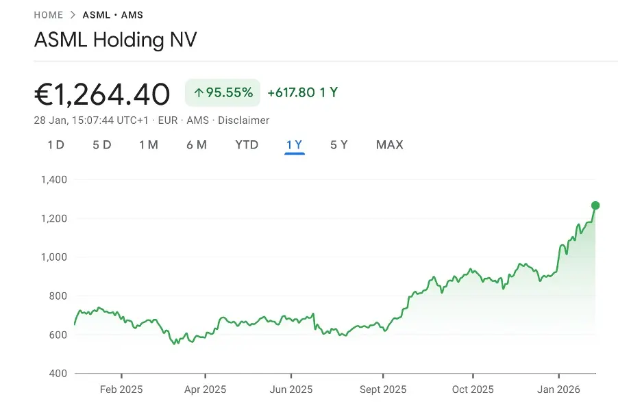Click the HOME breadcrumb link
Image resolution: width=618 pixels, height=412 pixels.
click(48, 15)
